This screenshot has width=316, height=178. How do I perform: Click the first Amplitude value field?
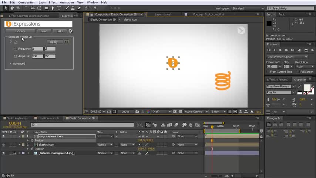[37, 56]
